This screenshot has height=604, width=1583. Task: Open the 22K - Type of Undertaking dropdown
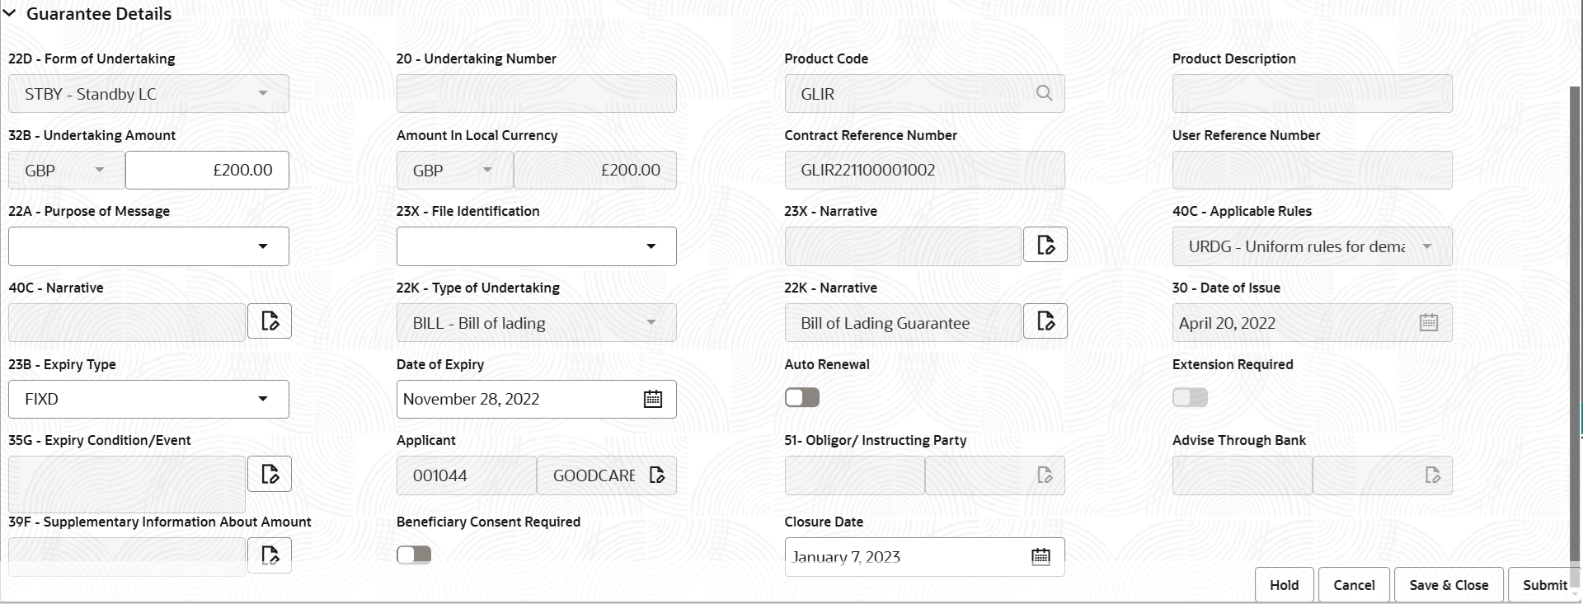tap(537, 323)
